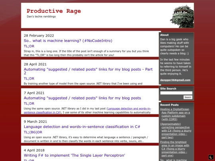Click the Recent Posts sidebar heading
The width and height of the screenshot is (215, 161).
pyautogui.click(x=169, y=105)
